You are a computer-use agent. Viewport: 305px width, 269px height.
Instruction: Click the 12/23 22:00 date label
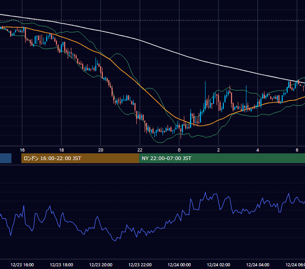[x=140, y=265]
